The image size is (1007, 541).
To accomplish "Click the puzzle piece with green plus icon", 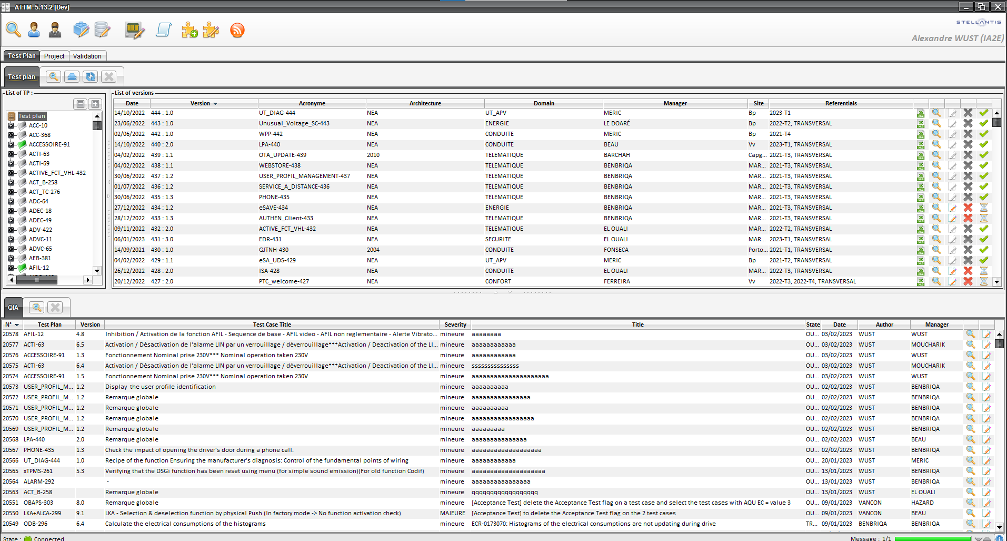I will (x=190, y=31).
